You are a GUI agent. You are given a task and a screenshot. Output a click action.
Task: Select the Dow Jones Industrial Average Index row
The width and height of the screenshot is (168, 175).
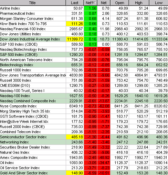coord(84,39)
